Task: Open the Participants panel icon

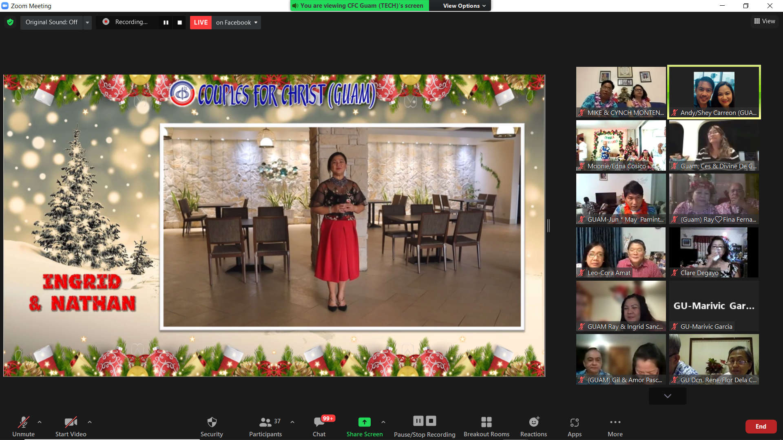Action: (265, 422)
